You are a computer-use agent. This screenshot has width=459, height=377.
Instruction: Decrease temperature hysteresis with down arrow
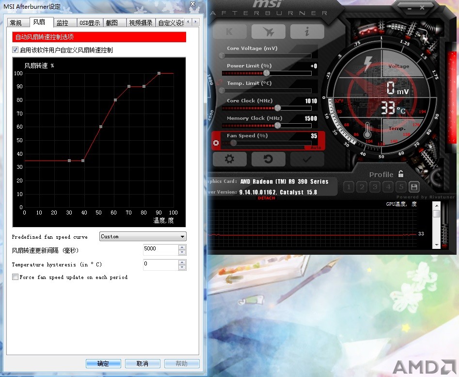(x=182, y=267)
